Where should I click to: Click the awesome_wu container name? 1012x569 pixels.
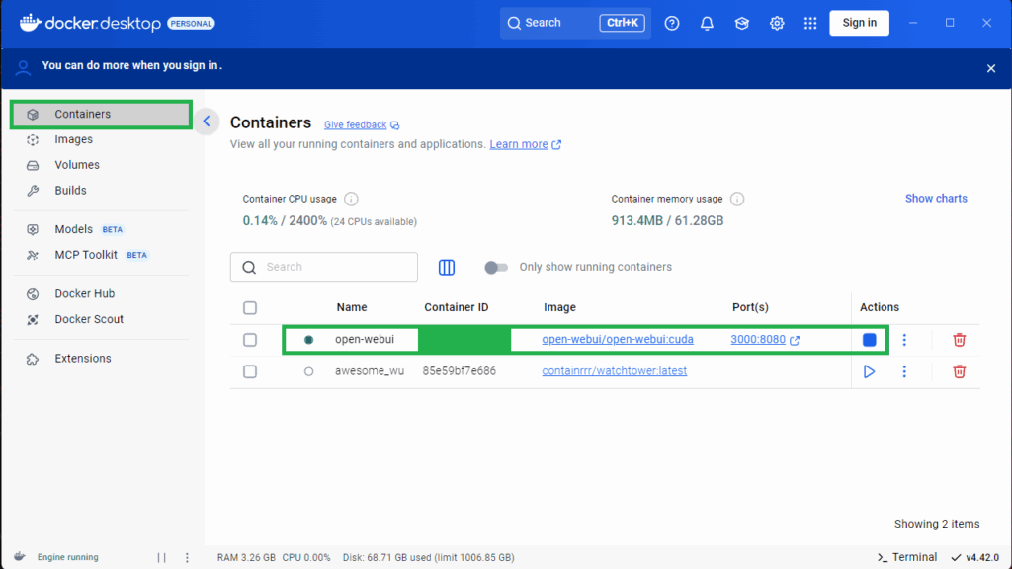point(370,371)
